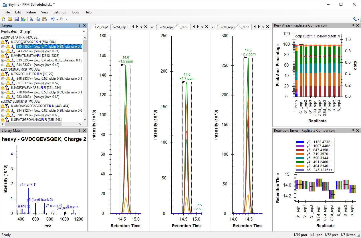Open the undo history dropdown arrow
Viewport: 361px width, 238px height.
coord(57,19)
